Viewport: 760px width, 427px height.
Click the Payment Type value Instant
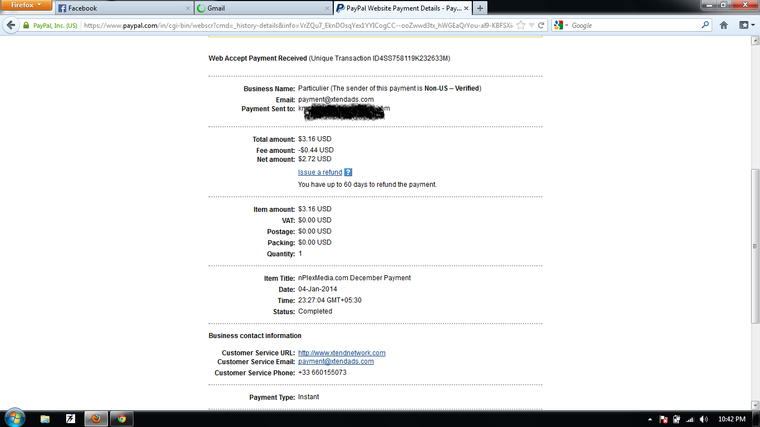pos(309,397)
